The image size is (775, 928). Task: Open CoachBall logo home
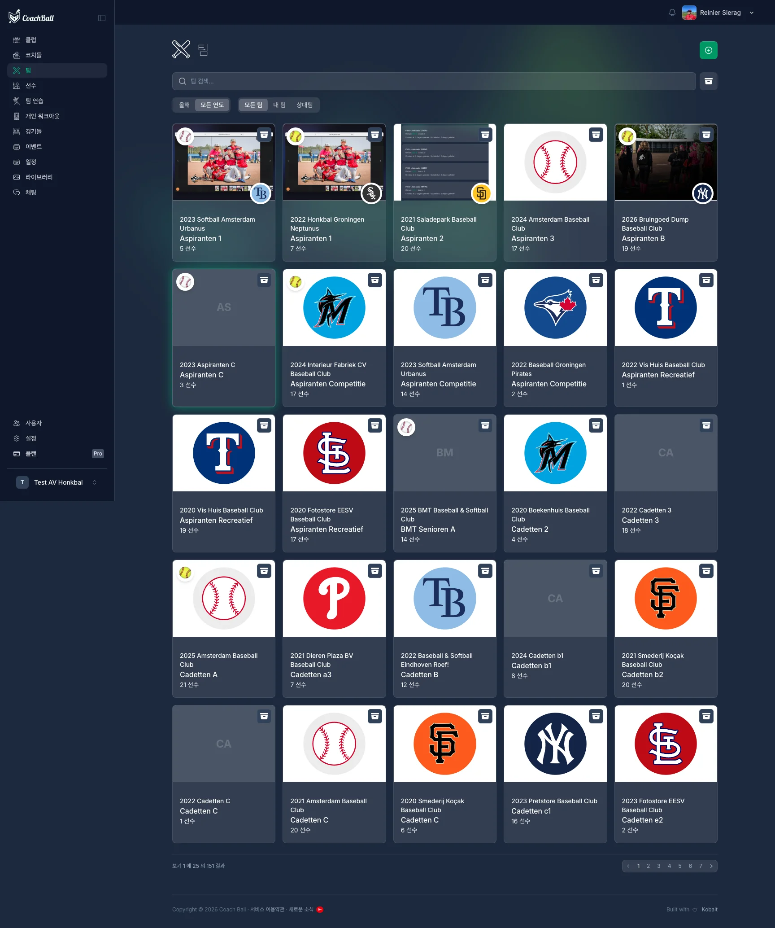click(31, 17)
